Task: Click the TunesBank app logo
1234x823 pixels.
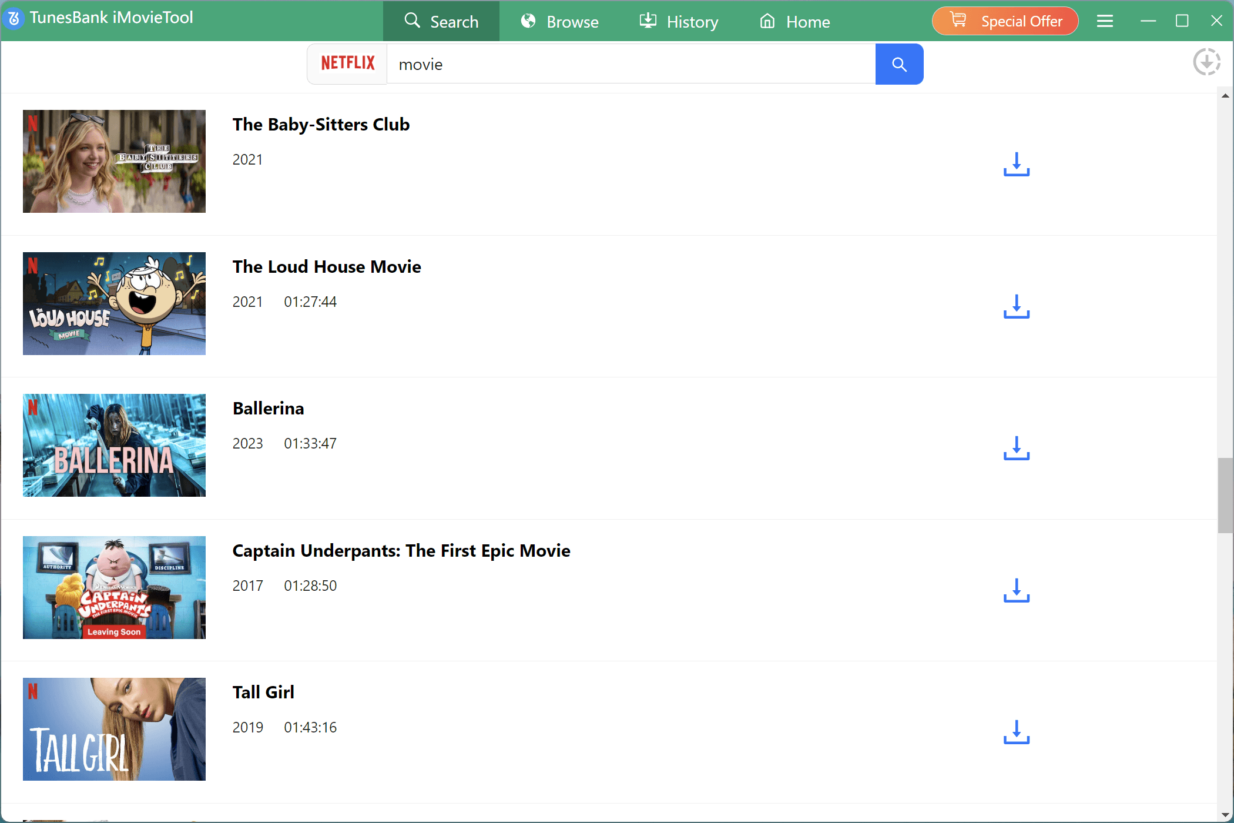Action: 14,18
